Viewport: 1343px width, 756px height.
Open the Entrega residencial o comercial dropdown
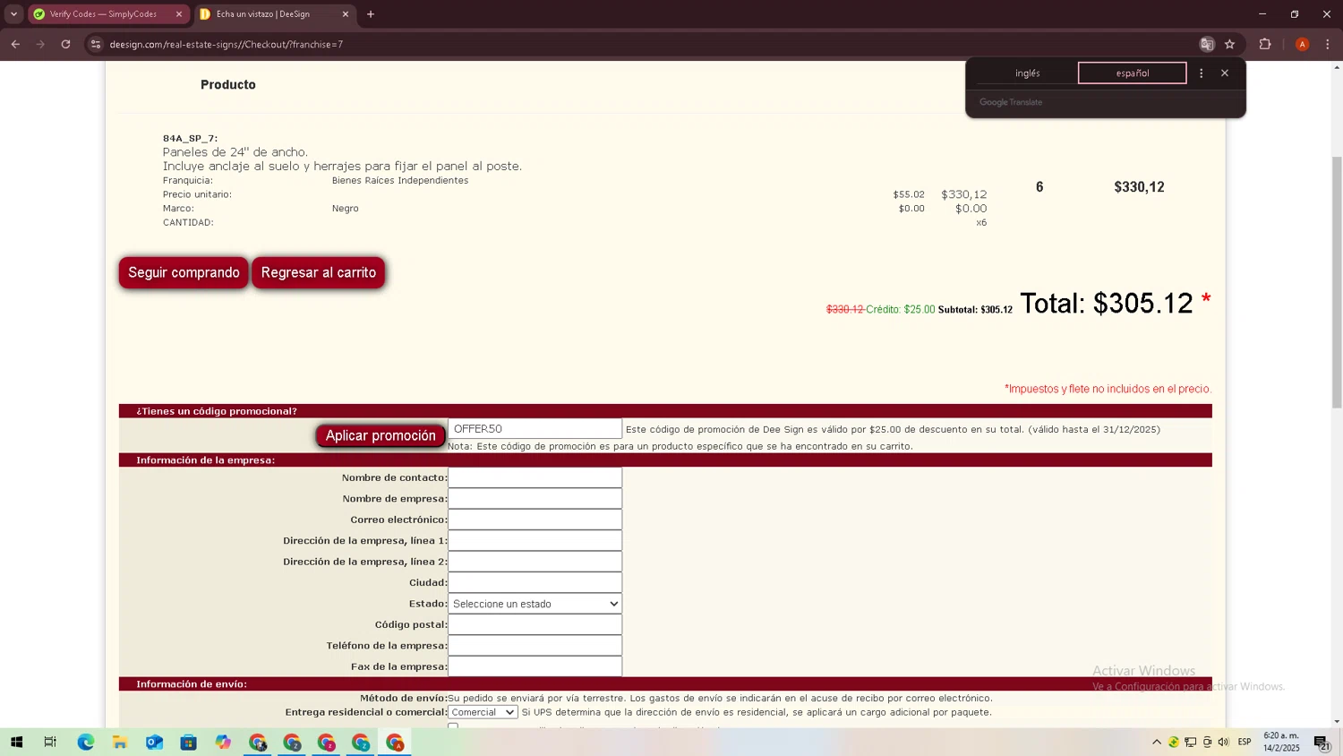[483, 712]
